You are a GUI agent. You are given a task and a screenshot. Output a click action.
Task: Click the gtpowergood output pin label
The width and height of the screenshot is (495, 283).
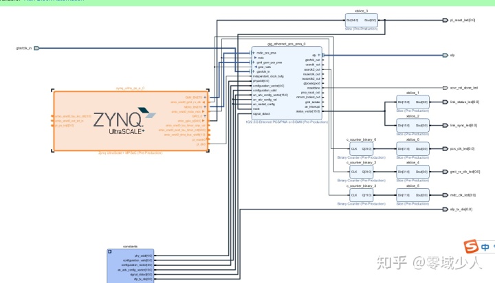[x=312, y=83]
